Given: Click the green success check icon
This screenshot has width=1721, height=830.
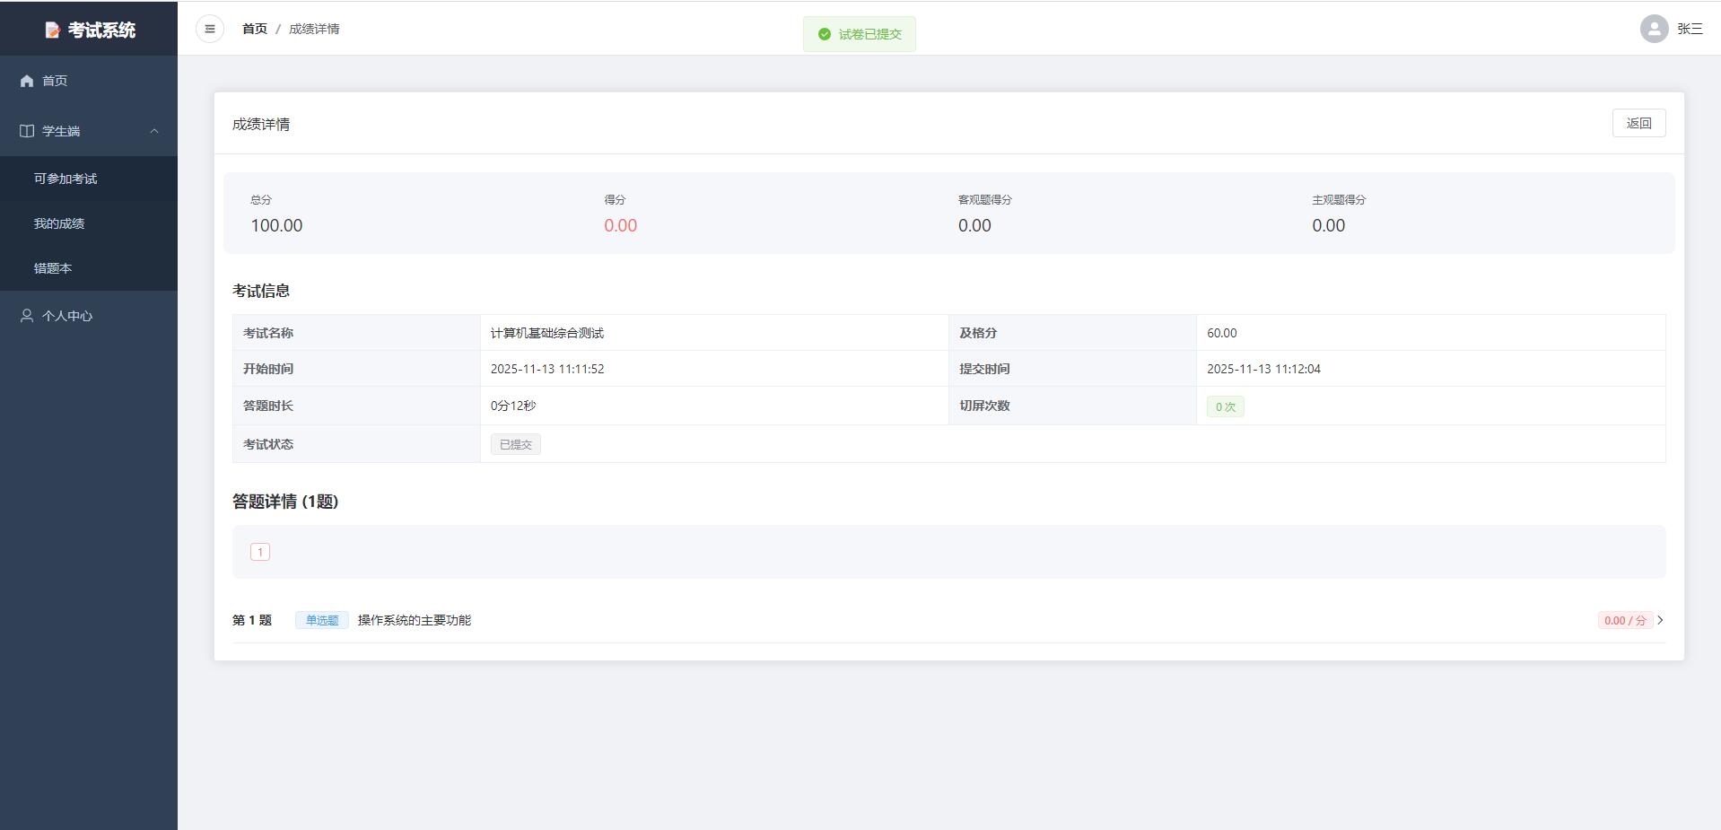Looking at the screenshot, I should pos(824,34).
